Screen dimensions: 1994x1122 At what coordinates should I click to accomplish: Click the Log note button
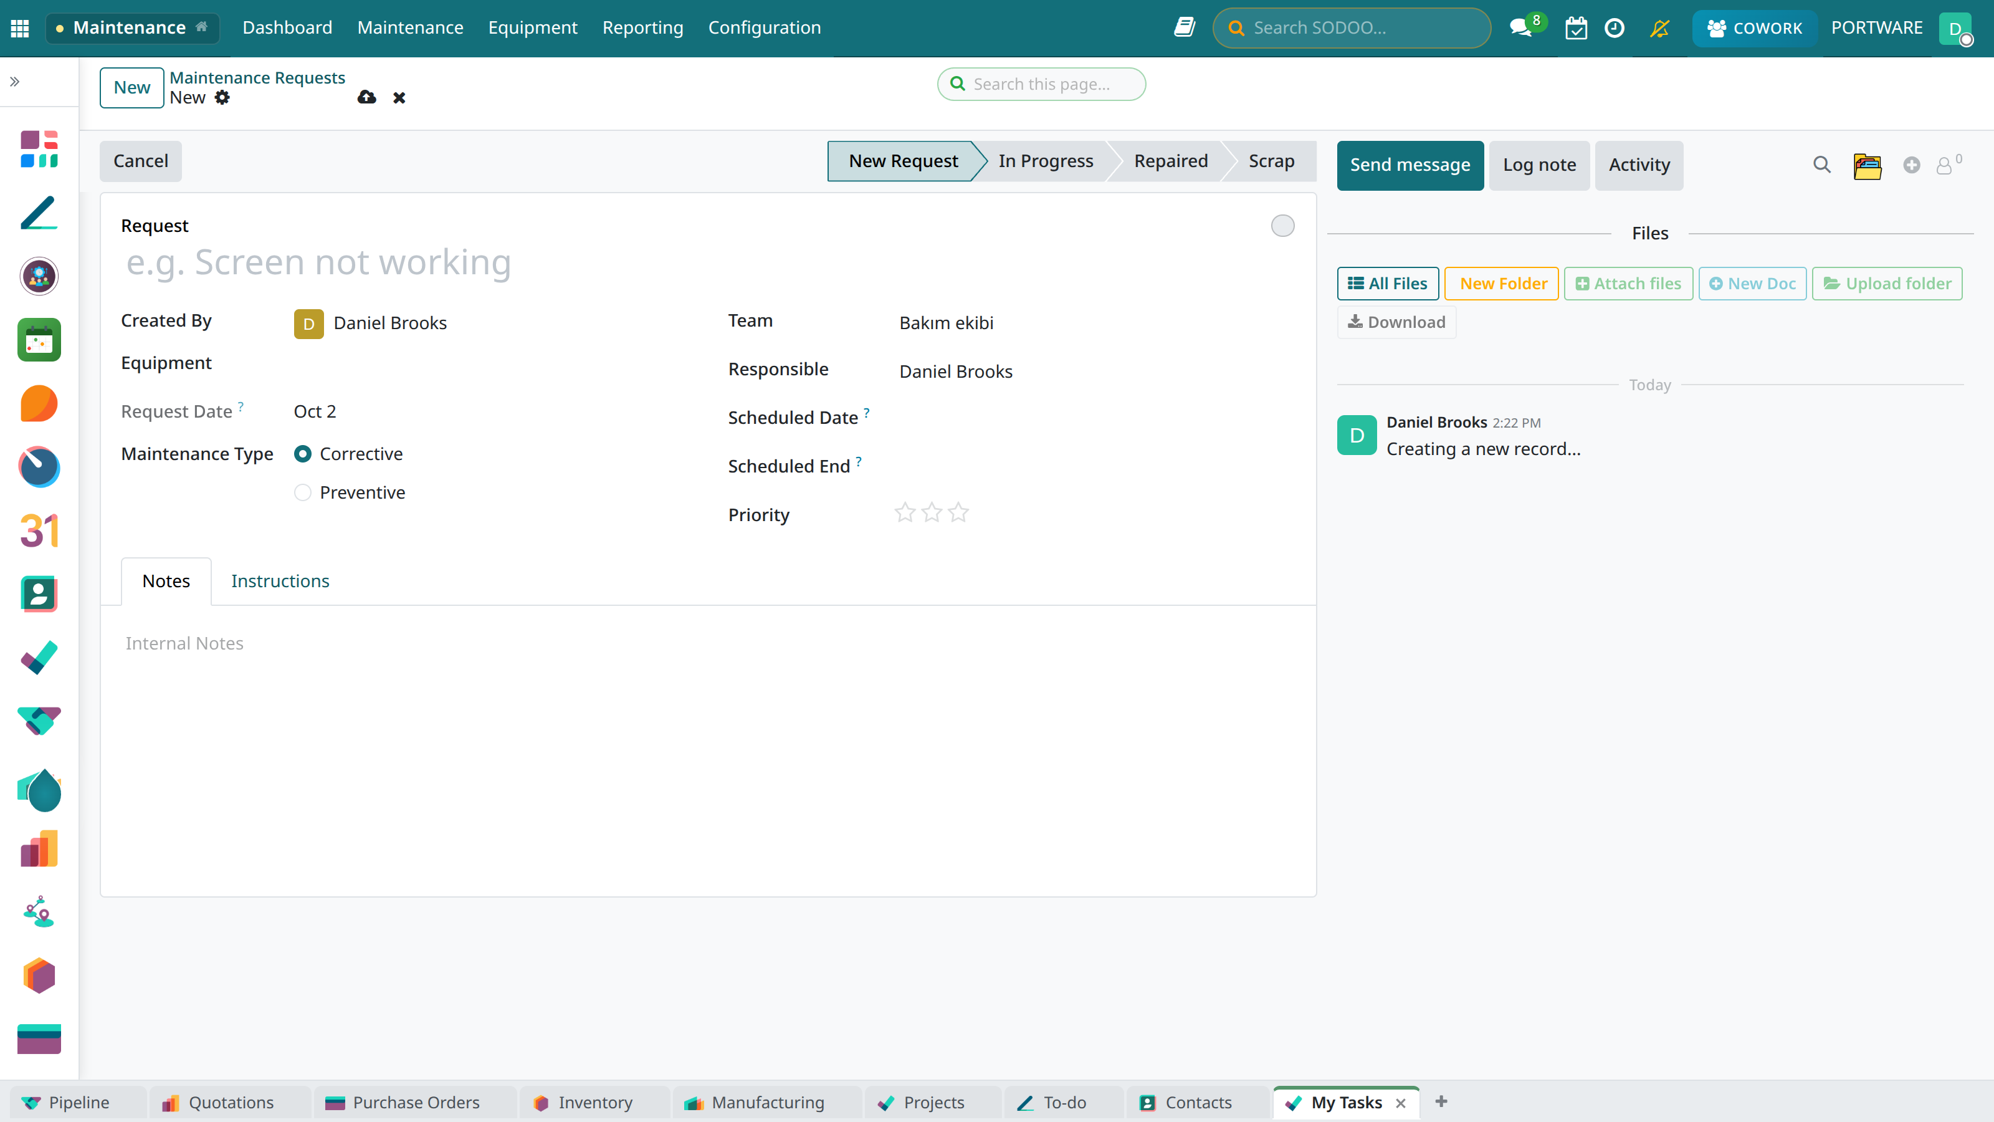1539,165
